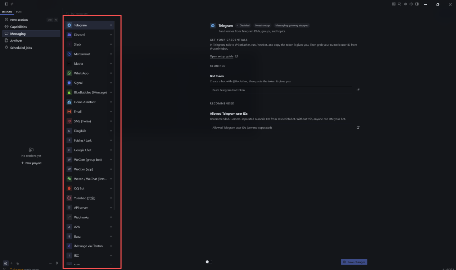This screenshot has height=270, width=456.
Task: Click the home icon at bottom left
Action: 6,263
